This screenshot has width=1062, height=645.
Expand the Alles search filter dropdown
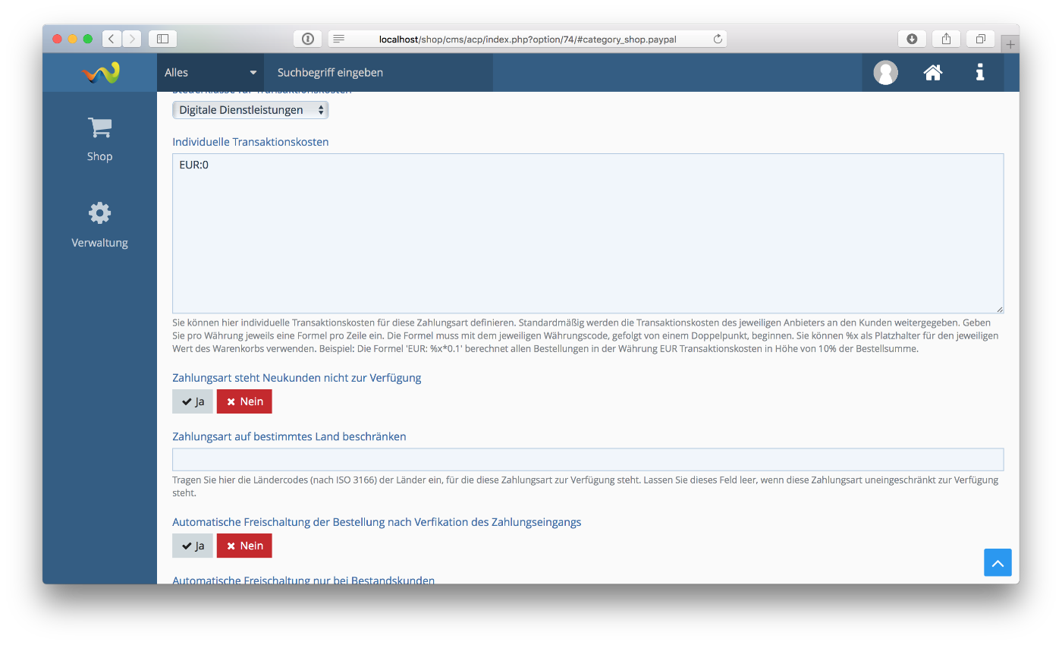pos(210,73)
